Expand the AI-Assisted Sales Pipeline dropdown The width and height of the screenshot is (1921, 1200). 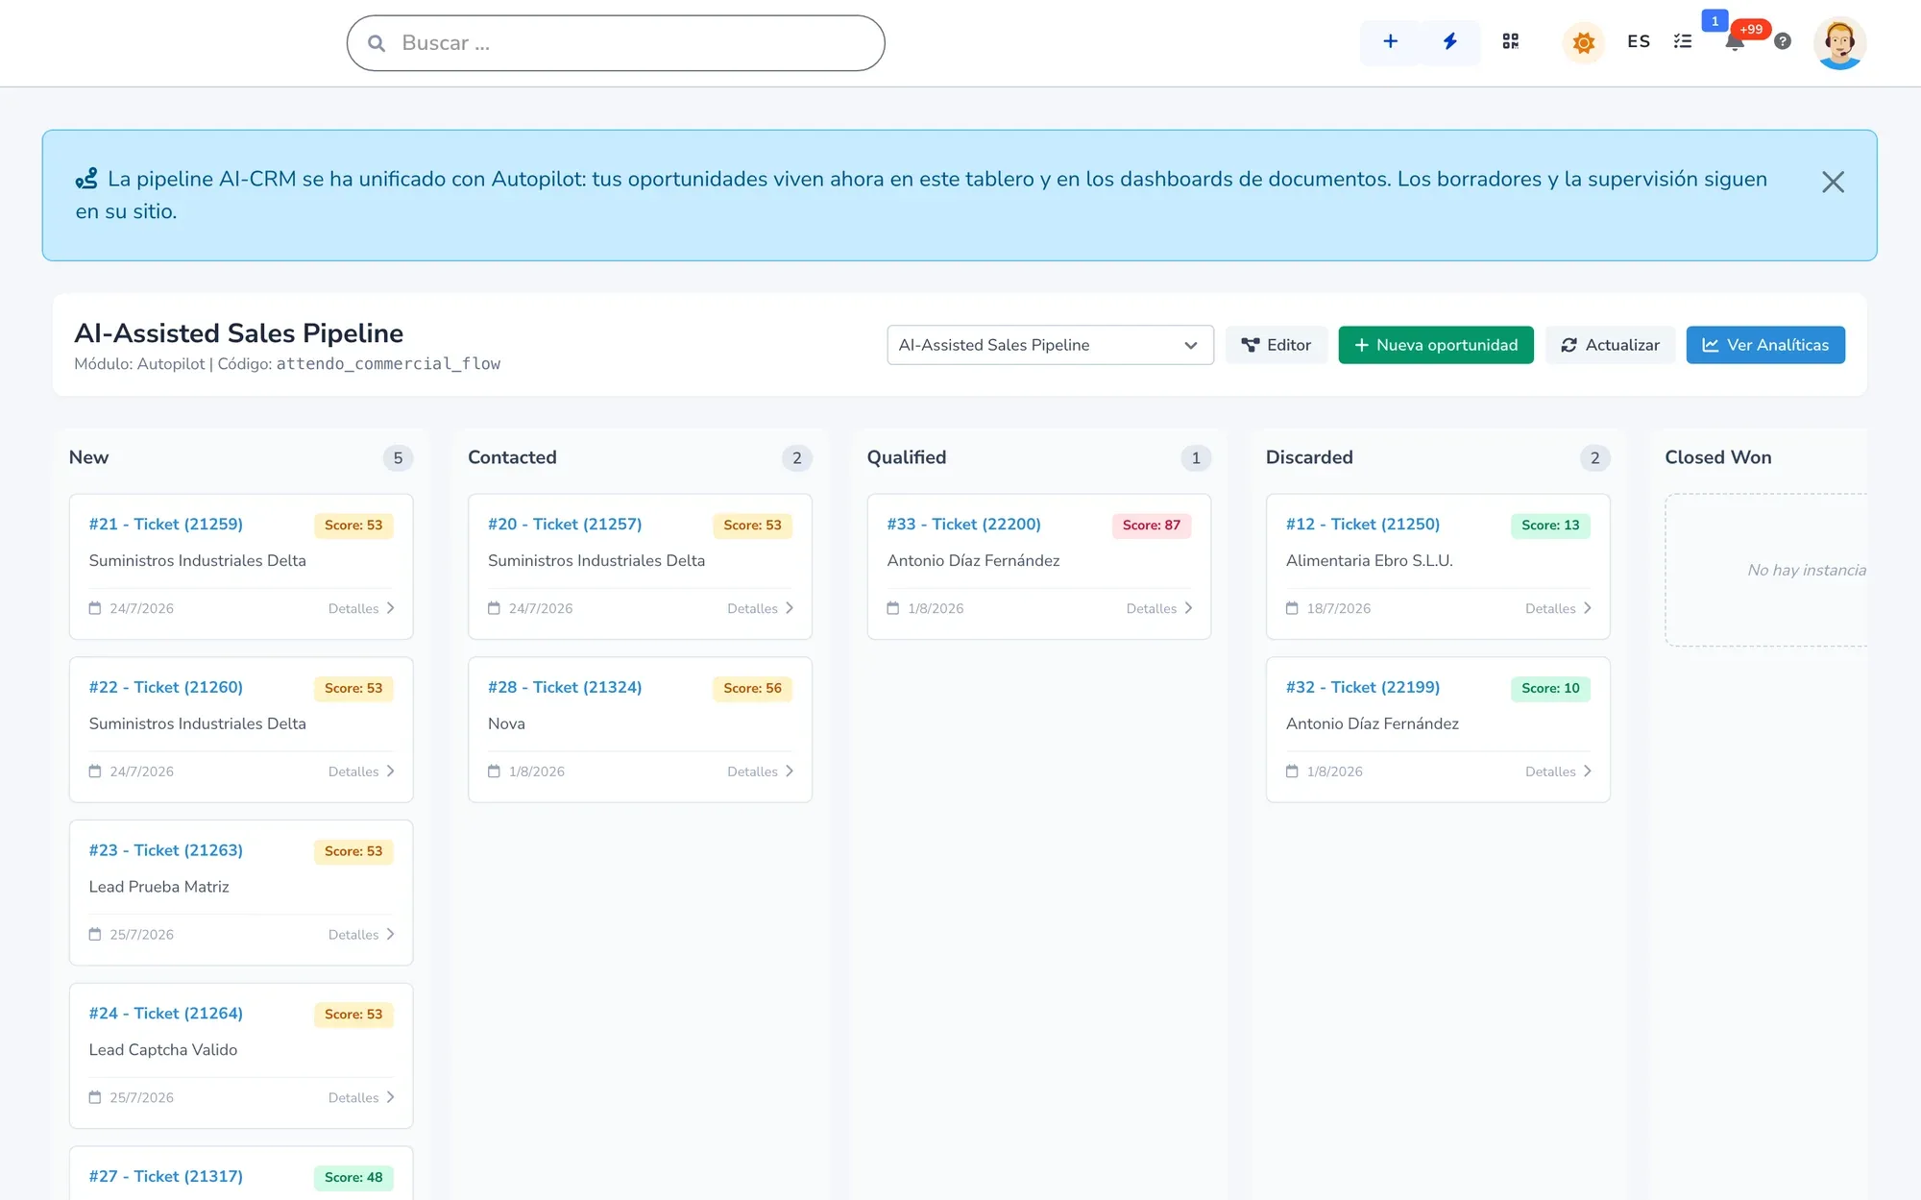[x=1050, y=345]
